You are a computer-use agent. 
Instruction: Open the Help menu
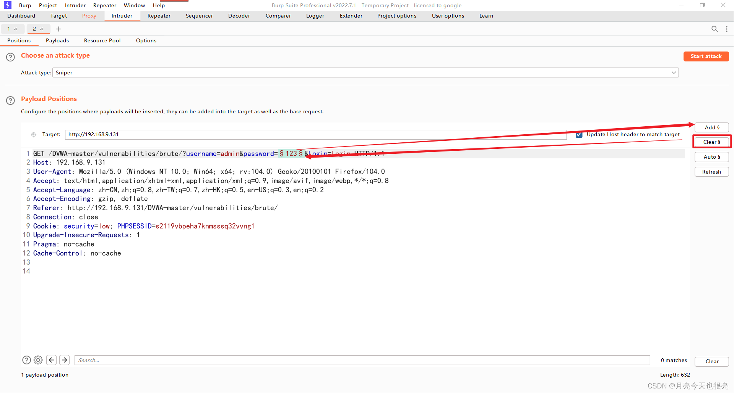coord(159,5)
